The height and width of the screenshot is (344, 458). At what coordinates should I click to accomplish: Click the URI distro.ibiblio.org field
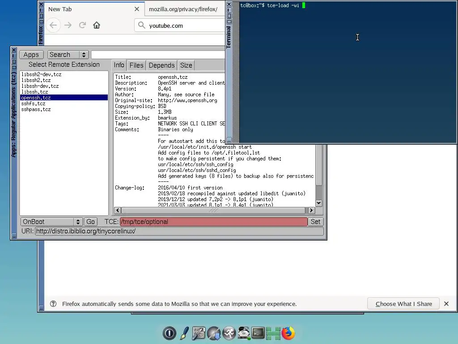coord(179,231)
